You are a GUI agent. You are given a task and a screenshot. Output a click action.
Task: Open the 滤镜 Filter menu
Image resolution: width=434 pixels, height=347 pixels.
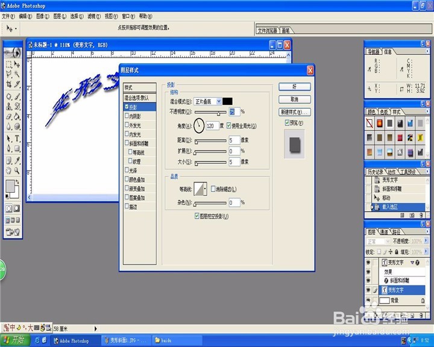[94, 16]
